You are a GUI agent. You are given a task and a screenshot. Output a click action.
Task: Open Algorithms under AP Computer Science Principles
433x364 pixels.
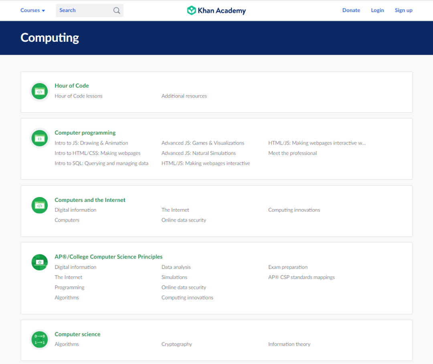coord(67,298)
